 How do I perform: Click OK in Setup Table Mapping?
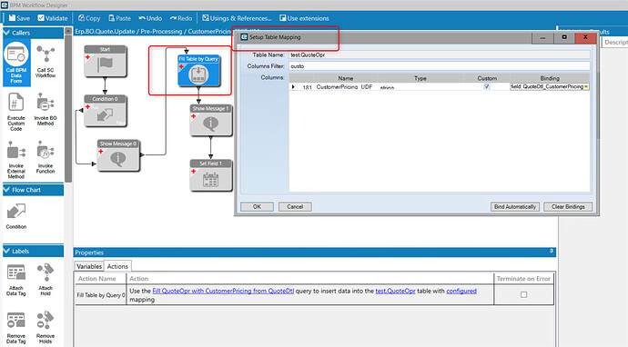[x=257, y=207]
